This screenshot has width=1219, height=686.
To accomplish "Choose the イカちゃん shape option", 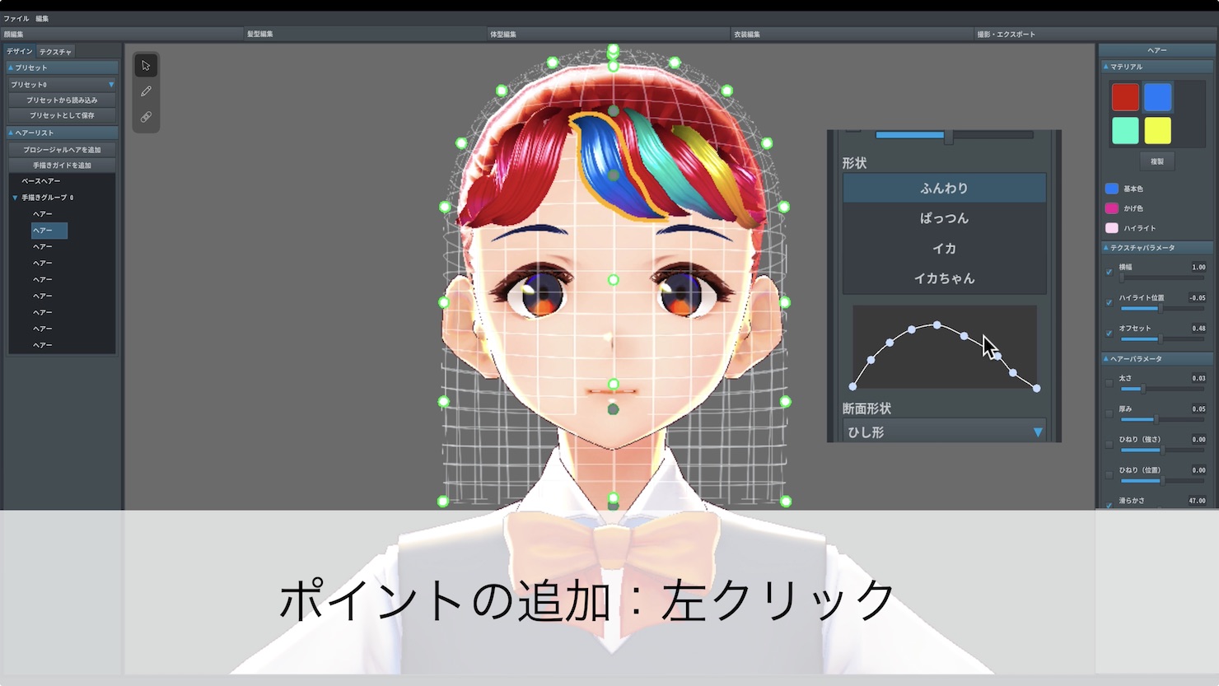I will (x=944, y=278).
